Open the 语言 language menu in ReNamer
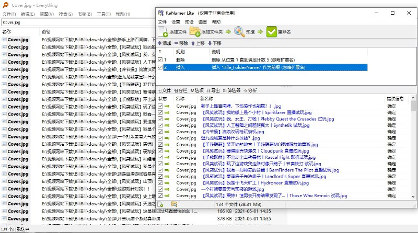Viewport: 418px width, 233px height. (x=203, y=22)
